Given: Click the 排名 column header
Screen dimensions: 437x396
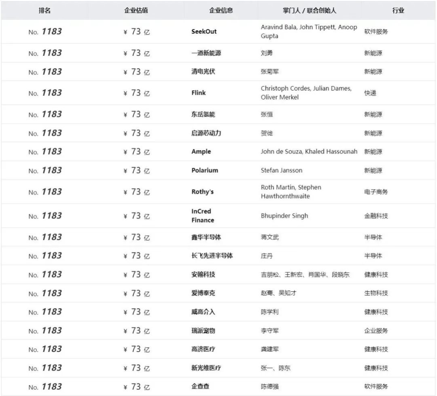Looking at the screenshot, I should click(45, 11).
